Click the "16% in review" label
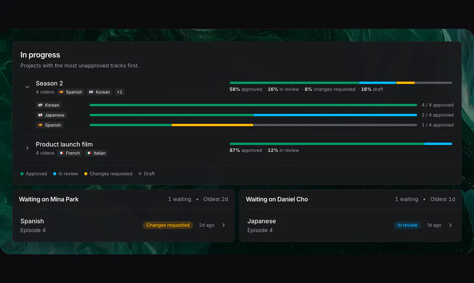Screen dimensions: 474x283 283,89
